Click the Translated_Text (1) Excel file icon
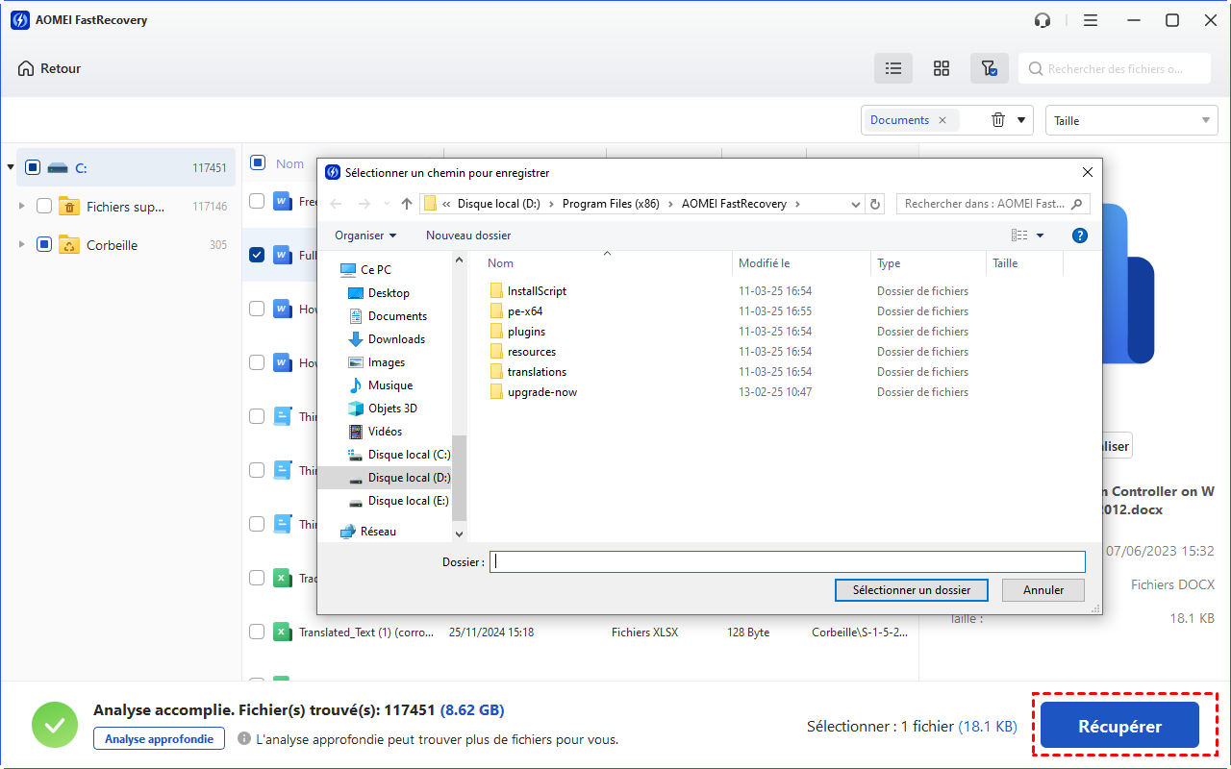 coord(282,632)
